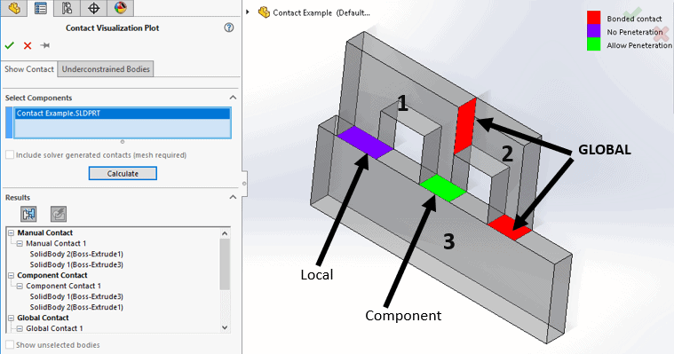This screenshot has width=674, height=354.
Task: Collapse the Results section chevron
Action: click(233, 197)
